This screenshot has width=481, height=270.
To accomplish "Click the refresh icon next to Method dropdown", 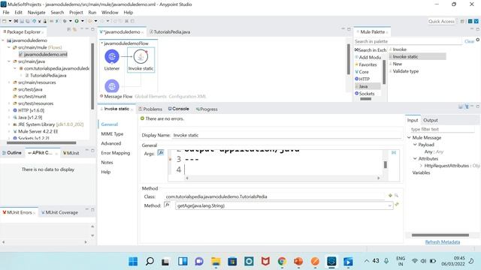I will [397, 205].
